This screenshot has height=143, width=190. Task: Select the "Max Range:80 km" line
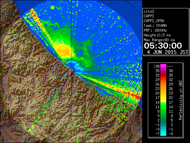pos(159,40)
